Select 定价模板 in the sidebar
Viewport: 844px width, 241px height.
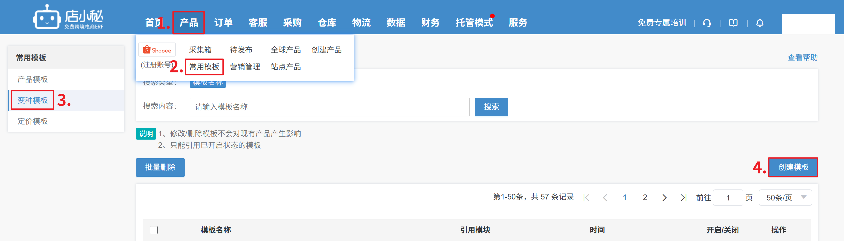[x=33, y=121]
